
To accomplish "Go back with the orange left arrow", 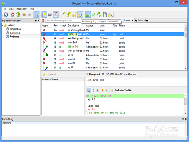I will pyautogui.click(x=24, y=15).
